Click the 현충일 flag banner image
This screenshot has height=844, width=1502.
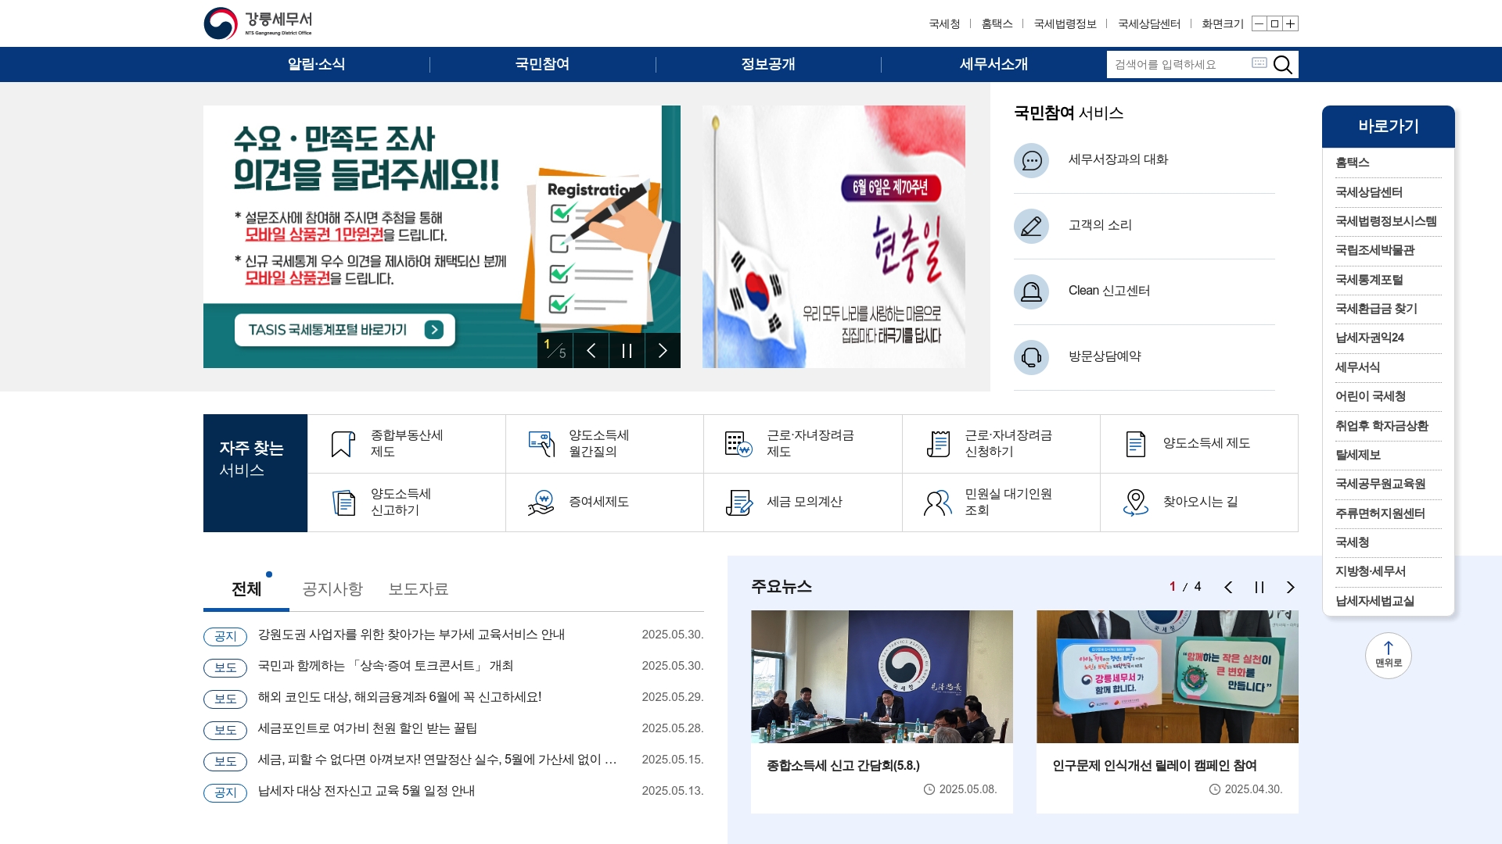coord(834,237)
